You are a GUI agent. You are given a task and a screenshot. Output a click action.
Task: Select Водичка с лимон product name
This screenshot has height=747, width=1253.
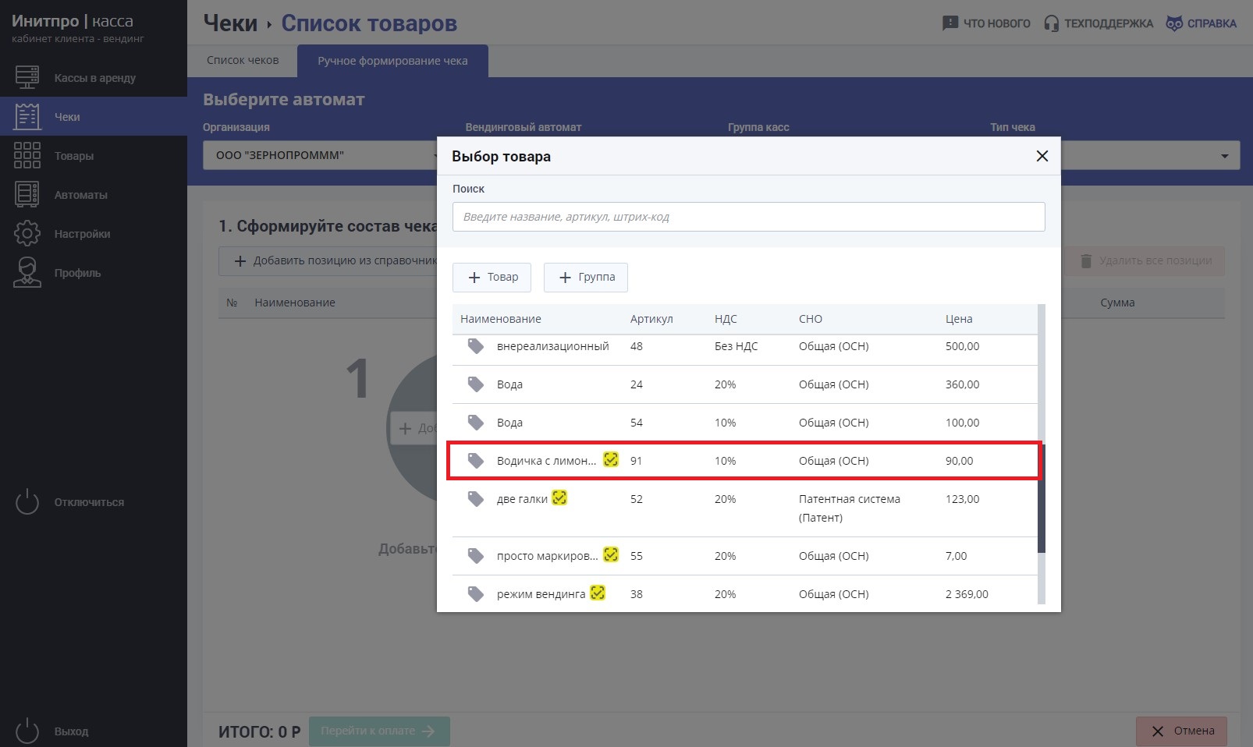(546, 461)
